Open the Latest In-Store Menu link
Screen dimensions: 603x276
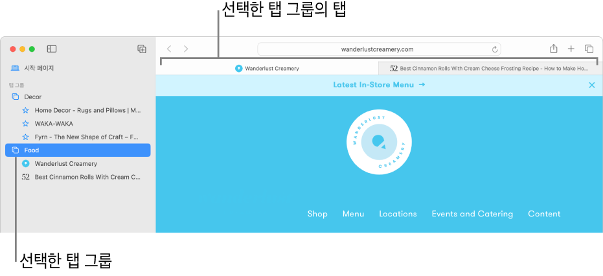379,85
